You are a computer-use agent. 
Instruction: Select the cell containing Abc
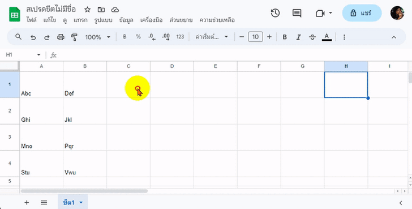tap(41, 84)
